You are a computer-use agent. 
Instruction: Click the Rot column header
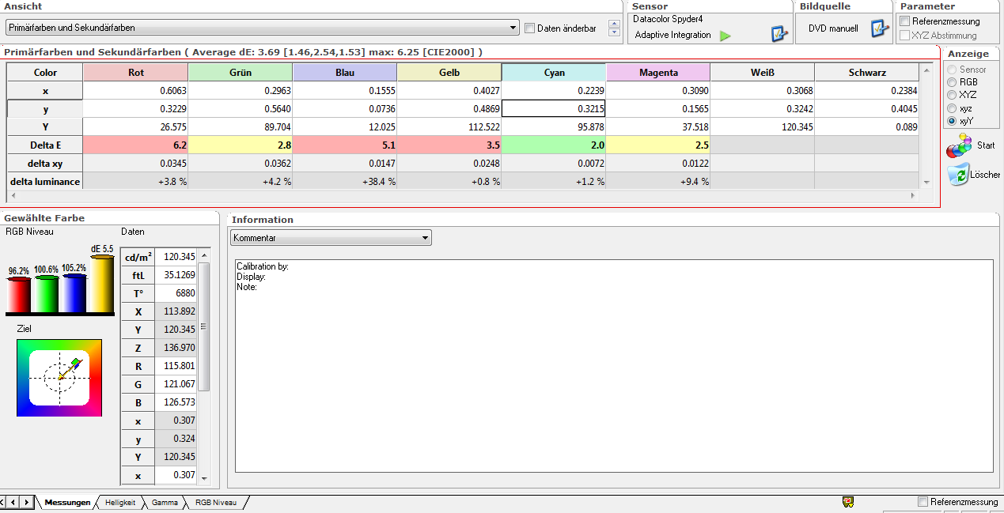[135, 73]
